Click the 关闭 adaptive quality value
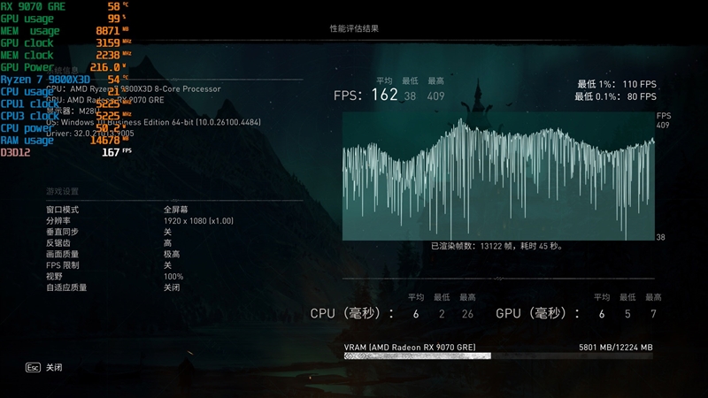708x398 pixels. tap(172, 287)
